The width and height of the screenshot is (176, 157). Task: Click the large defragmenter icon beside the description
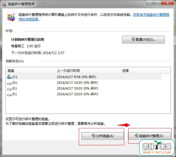[x=11, y=17]
